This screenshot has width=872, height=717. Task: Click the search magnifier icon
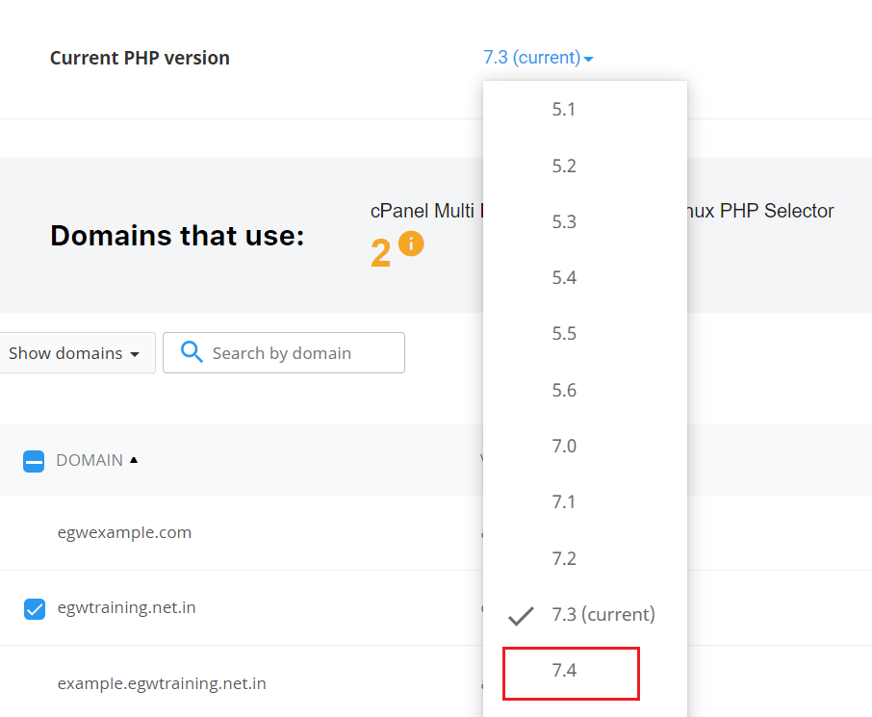(192, 352)
